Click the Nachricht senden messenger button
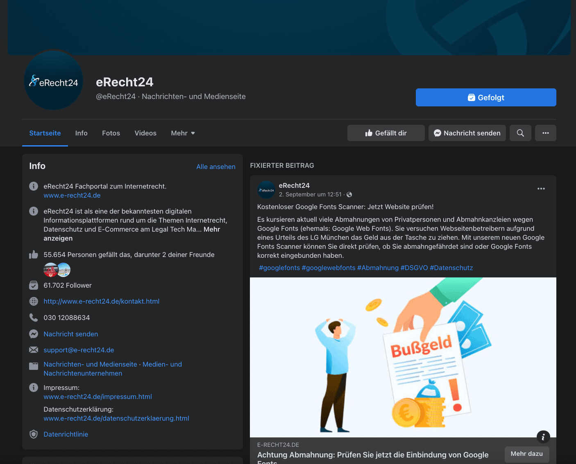The image size is (576, 464). 467,133
